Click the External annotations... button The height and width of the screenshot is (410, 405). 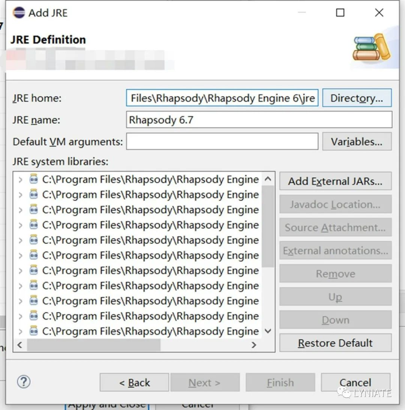click(x=335, y=250)
